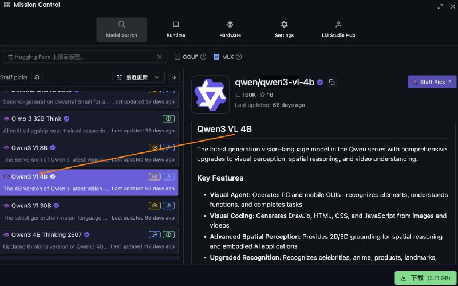Image resolution: width=458 pixels, height=286 pixels.
Task: Click the green 下载 download button
Action: coord(424,277)
